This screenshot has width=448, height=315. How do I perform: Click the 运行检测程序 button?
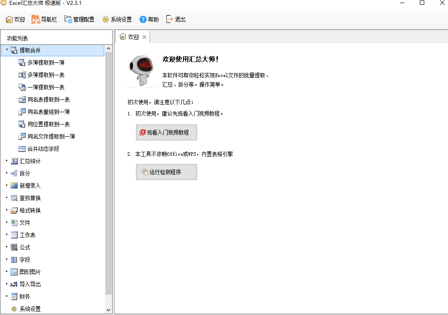coord(166,172)
